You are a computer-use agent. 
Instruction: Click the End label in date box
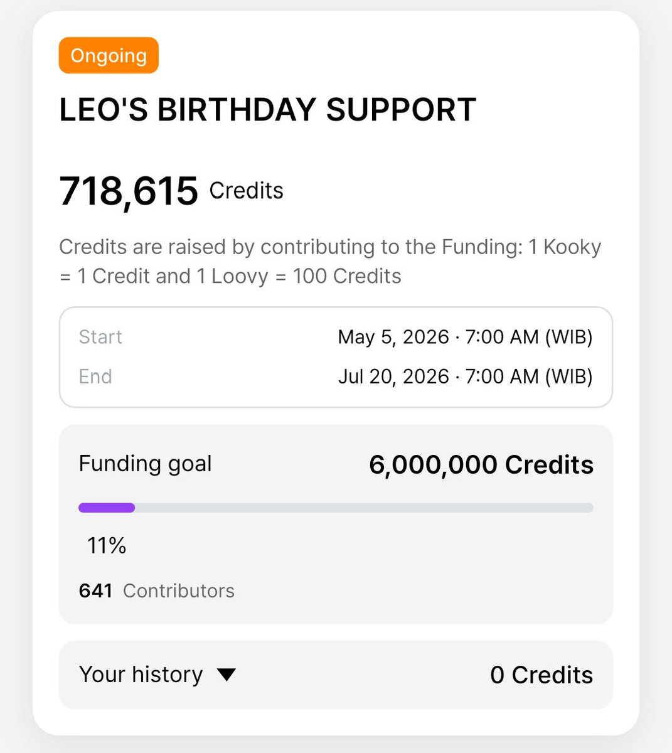95,376
